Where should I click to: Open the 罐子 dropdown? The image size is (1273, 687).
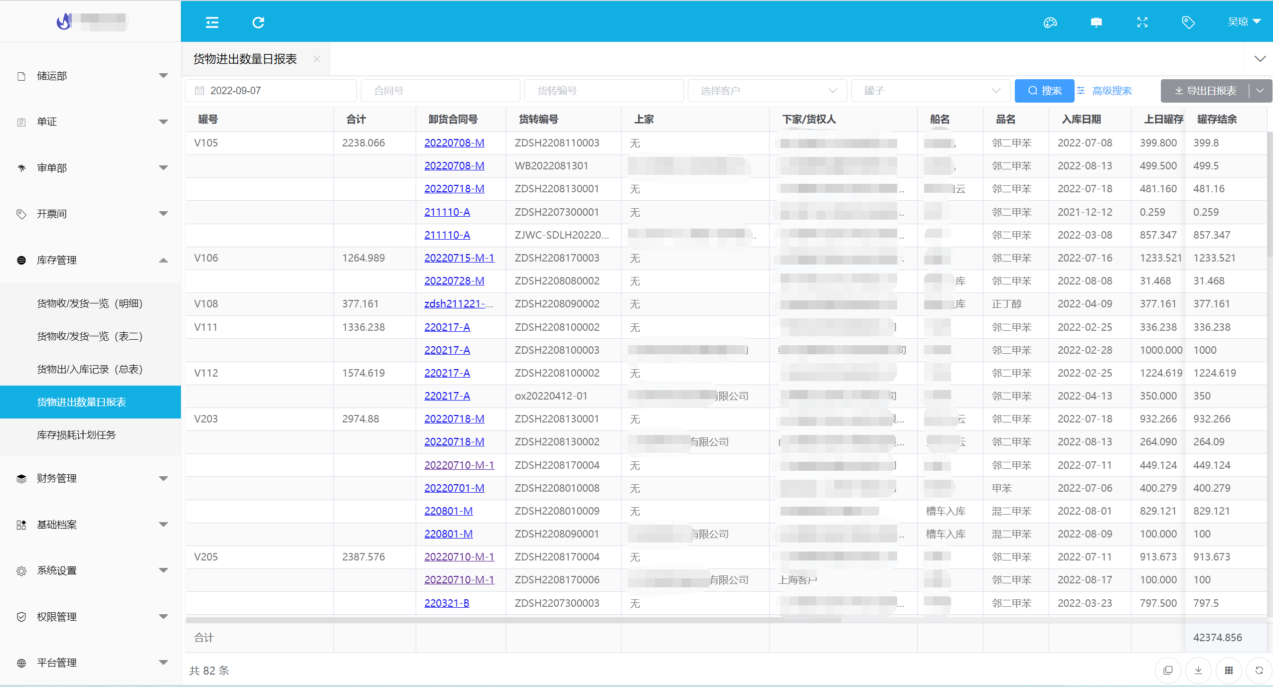[931, 91]
